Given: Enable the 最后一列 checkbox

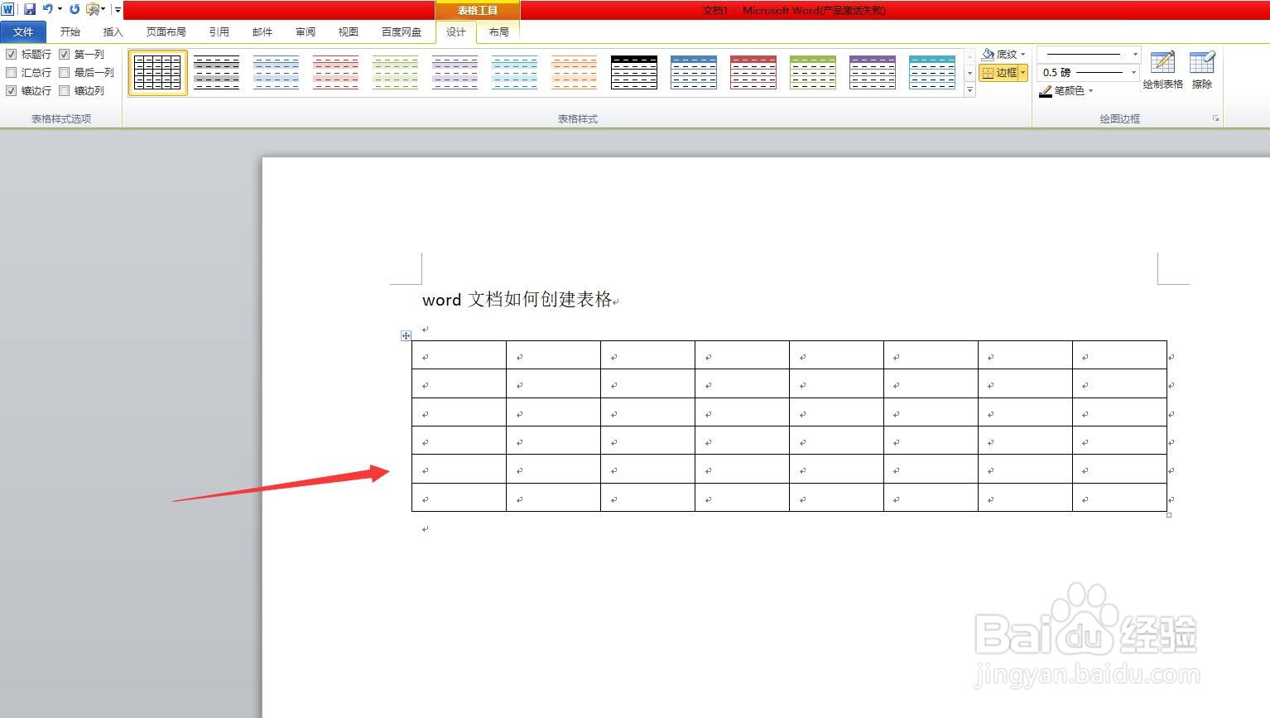Looking at the screenshot, I should point(65,73).
